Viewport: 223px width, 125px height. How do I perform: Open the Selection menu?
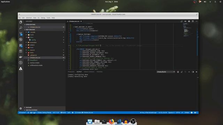click(29, 18)
